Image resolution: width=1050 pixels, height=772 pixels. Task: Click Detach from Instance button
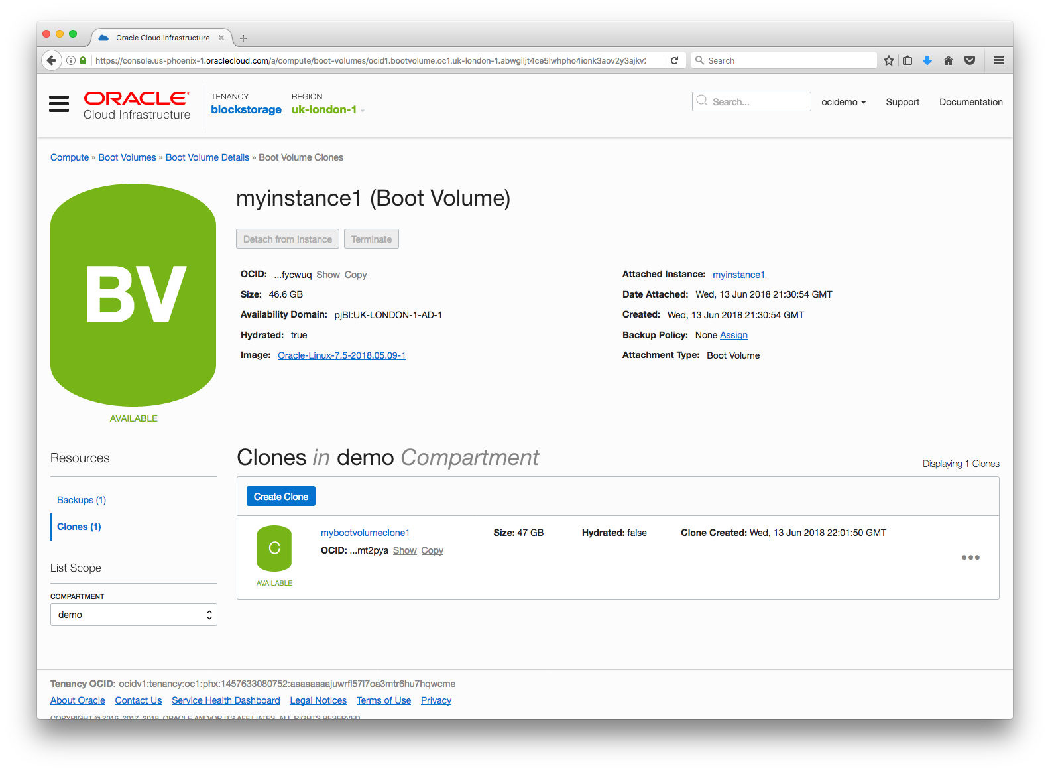[x=288, y=239]
